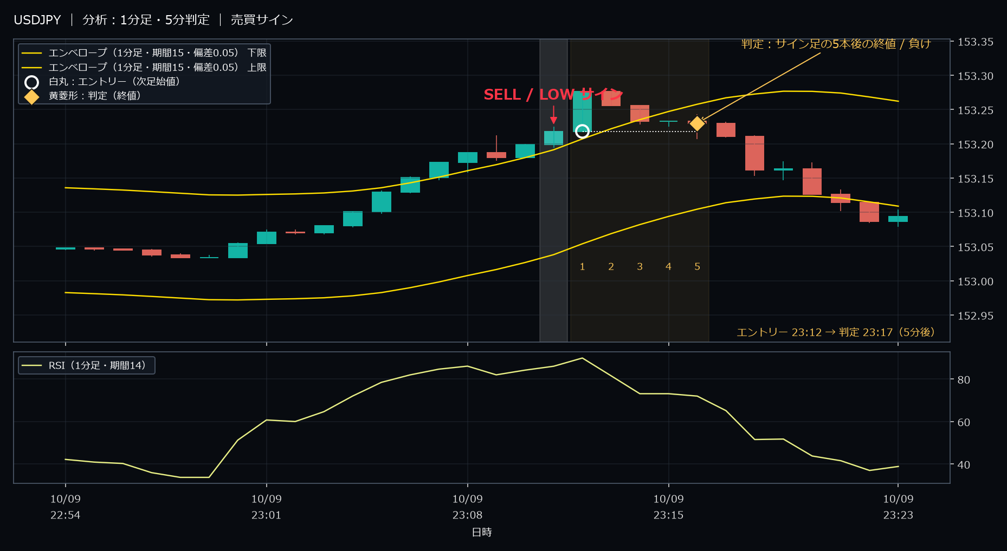
Task: Click the USDJPY title text
Action: (x=37, y=20)
